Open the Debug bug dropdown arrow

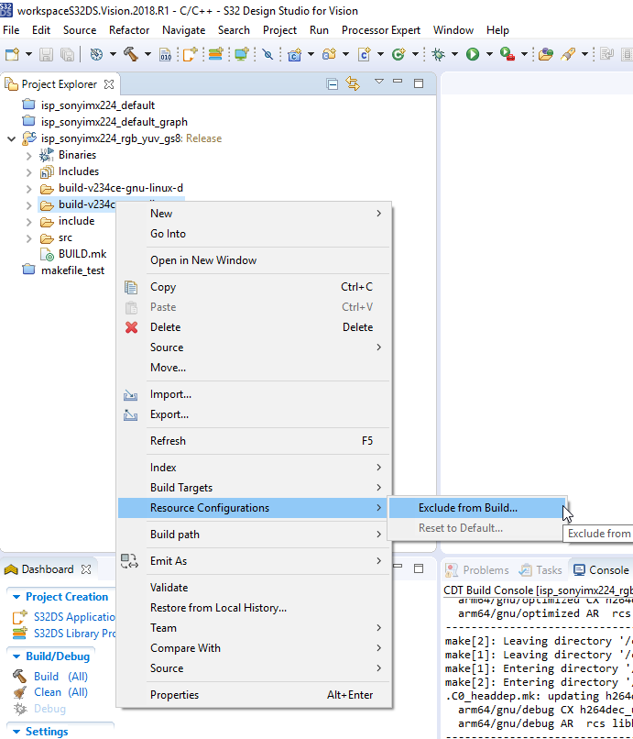click(454, 54)
